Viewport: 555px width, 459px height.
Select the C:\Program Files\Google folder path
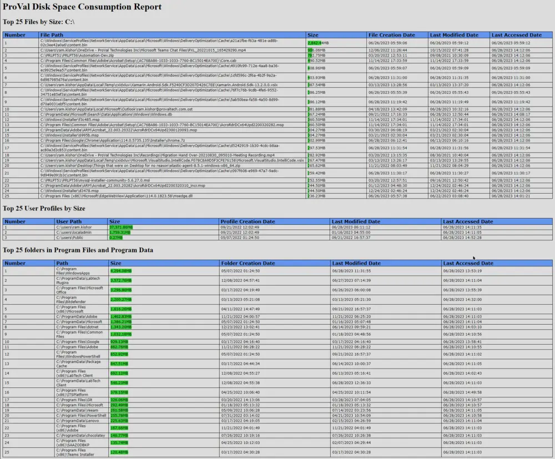[x=78, y=342]
